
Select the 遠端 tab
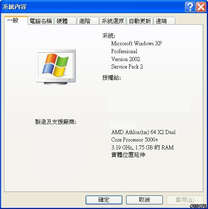(x=164, y=21)
